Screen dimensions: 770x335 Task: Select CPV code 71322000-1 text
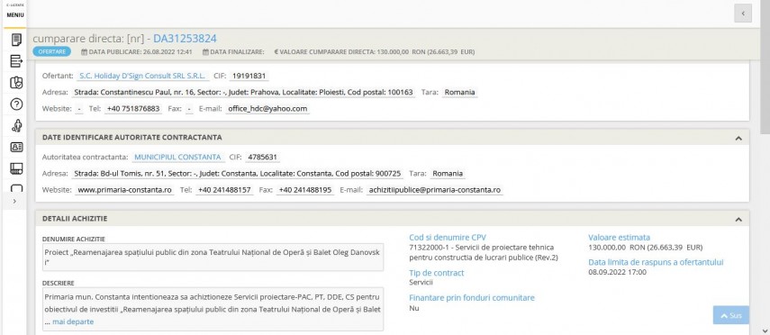pyautogui.click(x=484, y=252)
